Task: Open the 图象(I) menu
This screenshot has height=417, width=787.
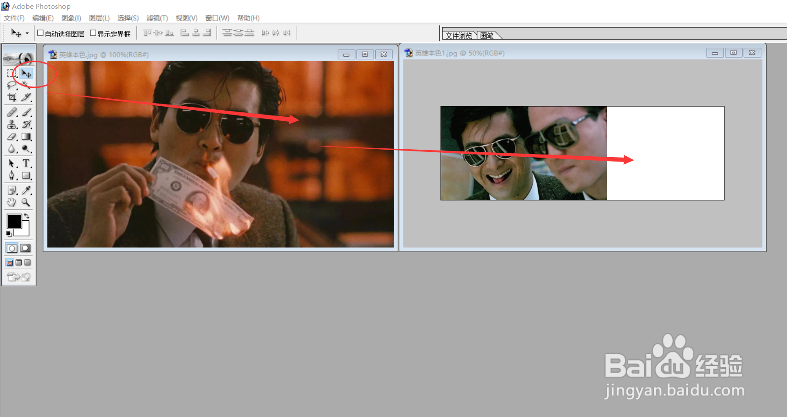Action: (x=71, y=18)
